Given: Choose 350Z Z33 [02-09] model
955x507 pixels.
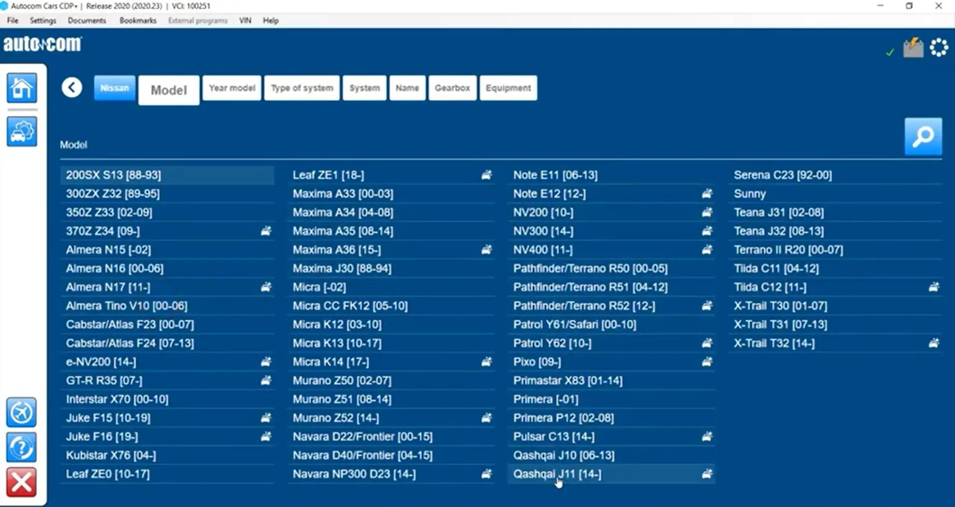Looking at the screenshot, I should tap(167, 212).
